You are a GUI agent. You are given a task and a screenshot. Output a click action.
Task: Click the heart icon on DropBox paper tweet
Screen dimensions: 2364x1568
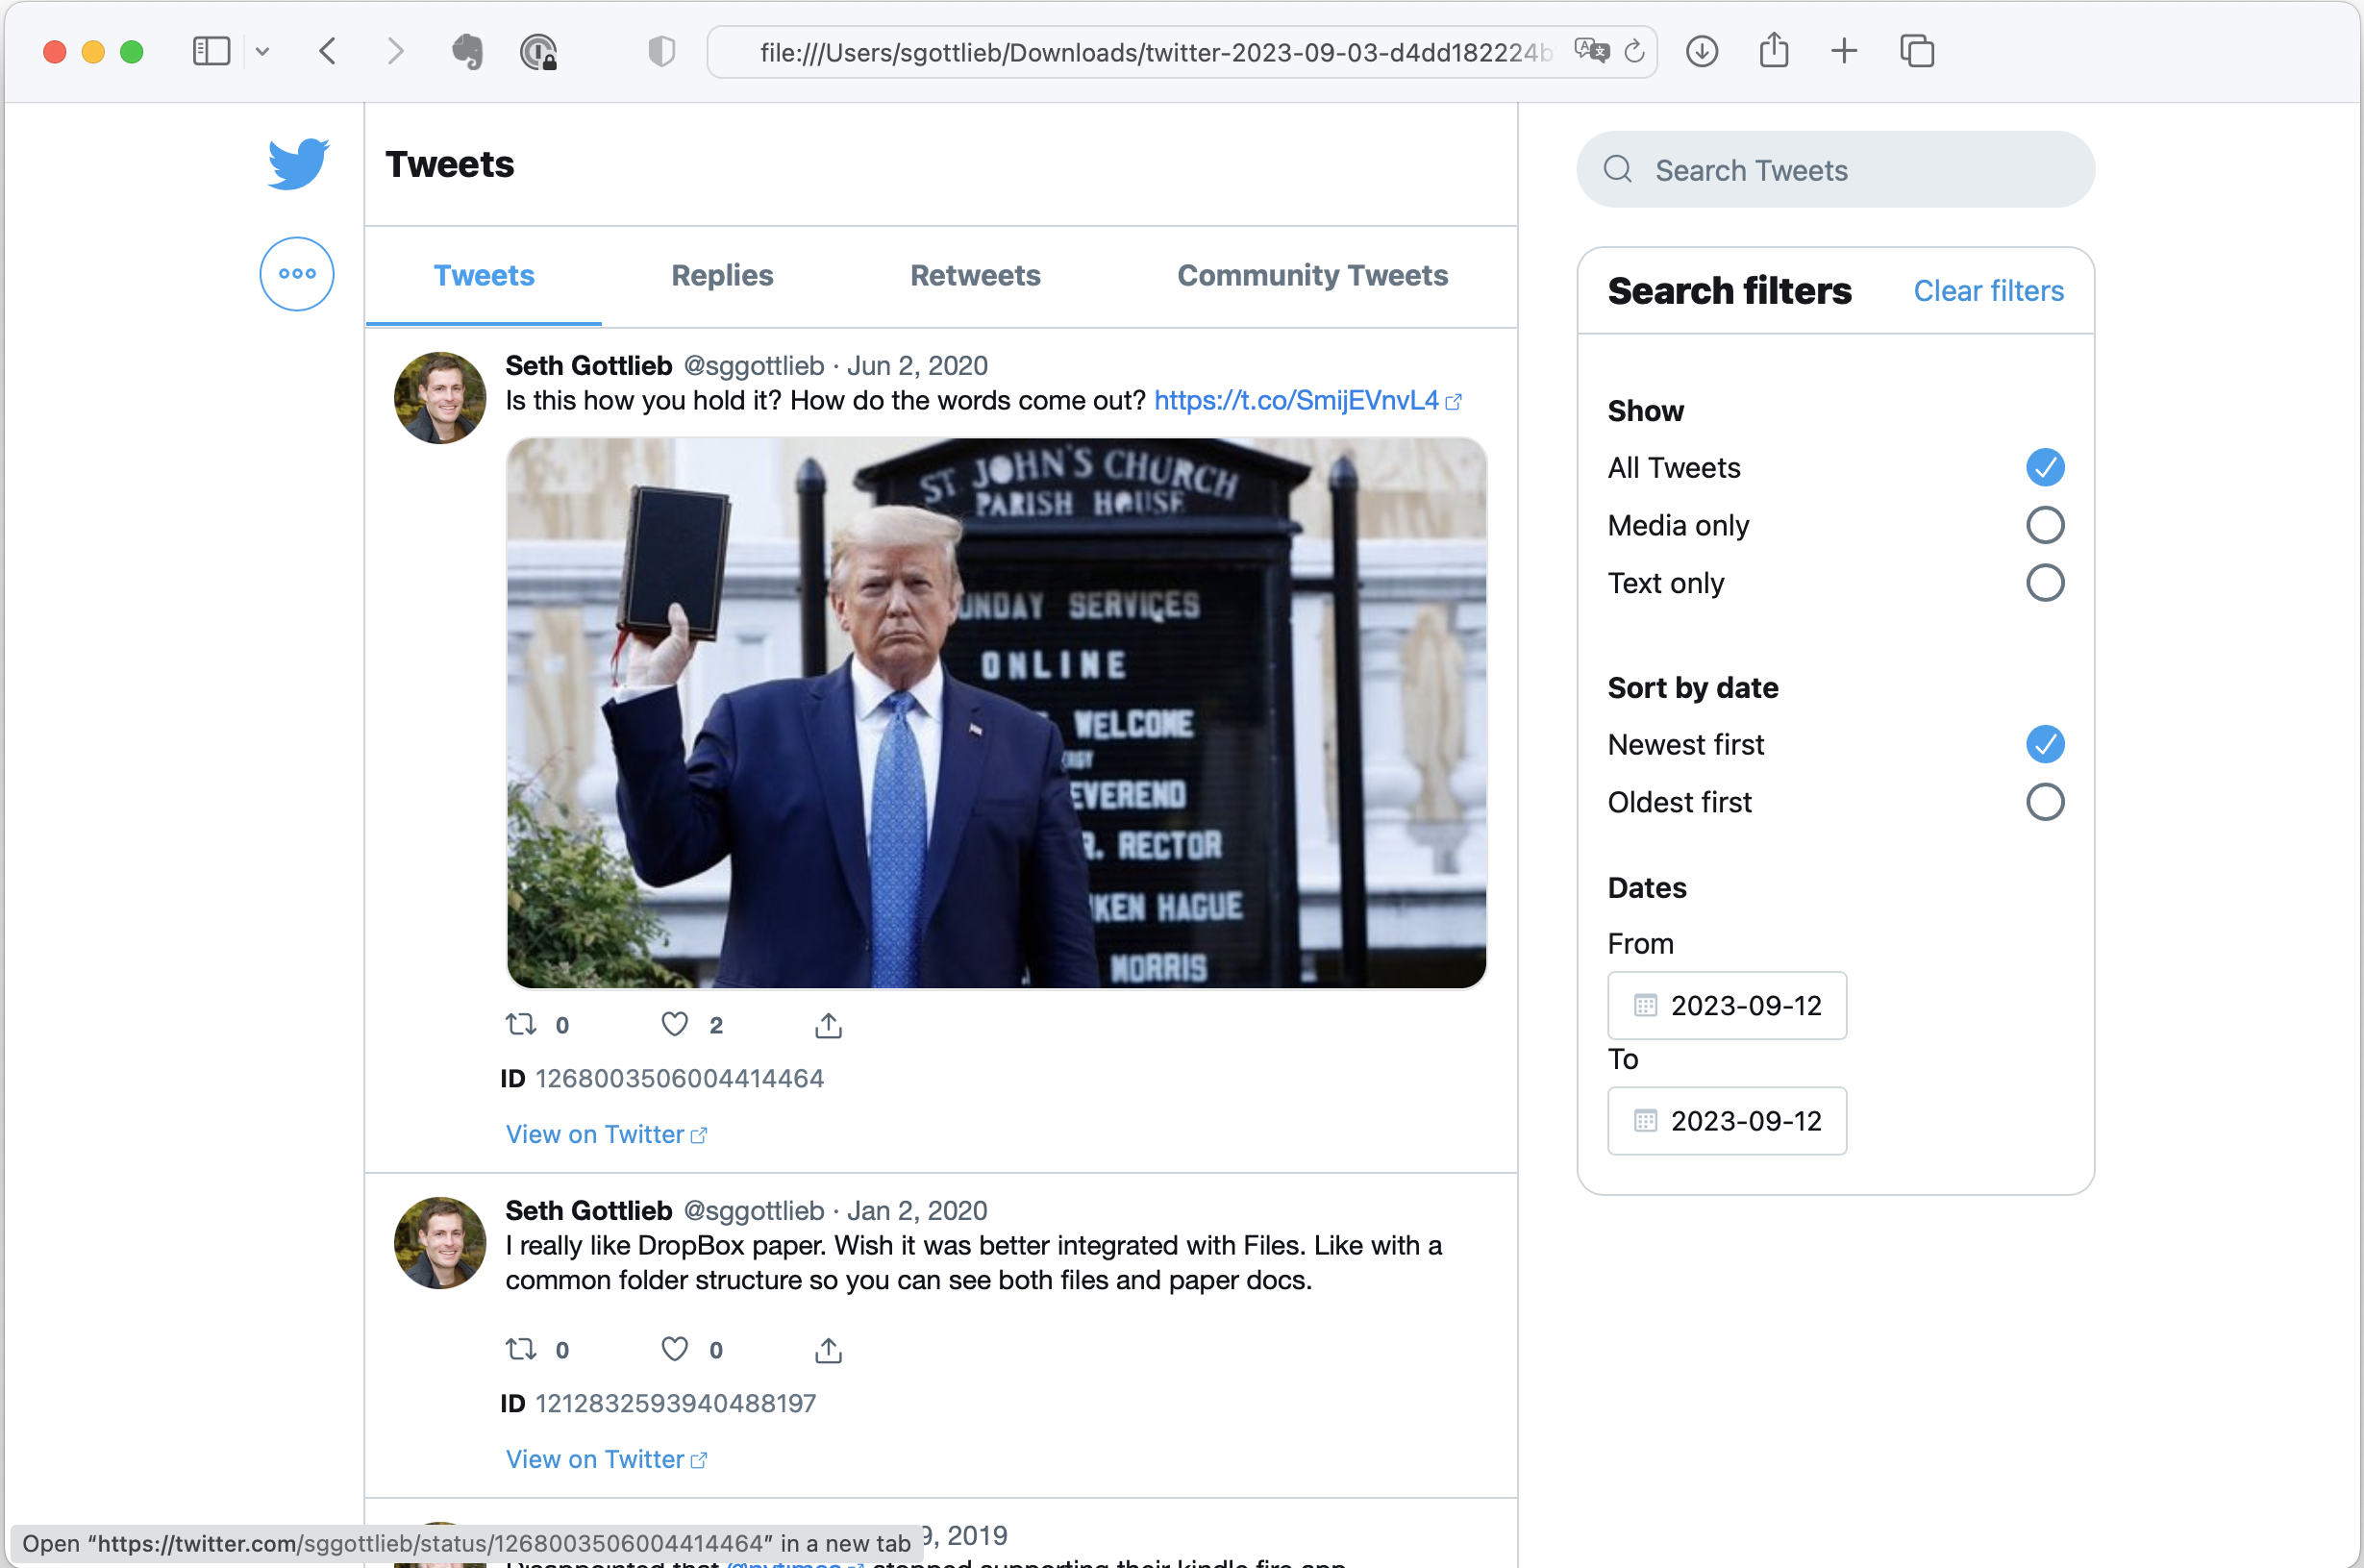pos(675,1349)
